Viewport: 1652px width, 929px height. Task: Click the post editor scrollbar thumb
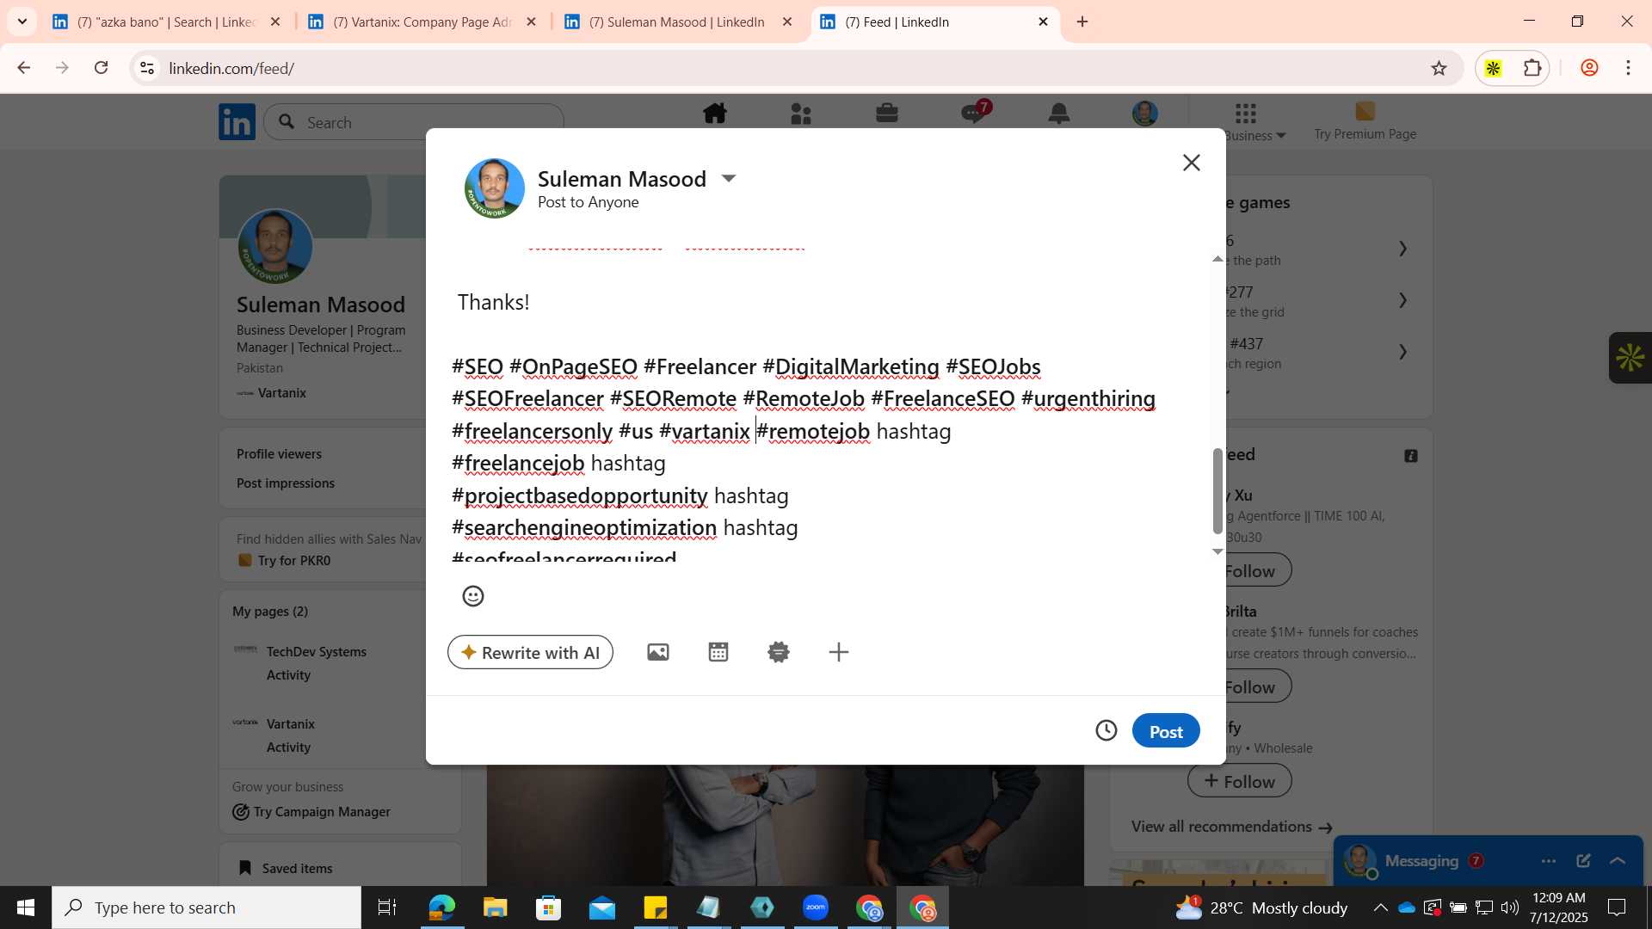[1217, 491]
